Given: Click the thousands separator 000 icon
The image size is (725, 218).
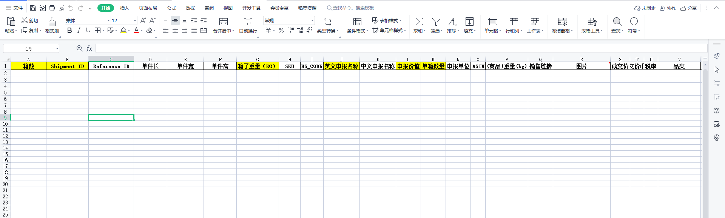Looking at the screenshot, I should click(291, 30).
